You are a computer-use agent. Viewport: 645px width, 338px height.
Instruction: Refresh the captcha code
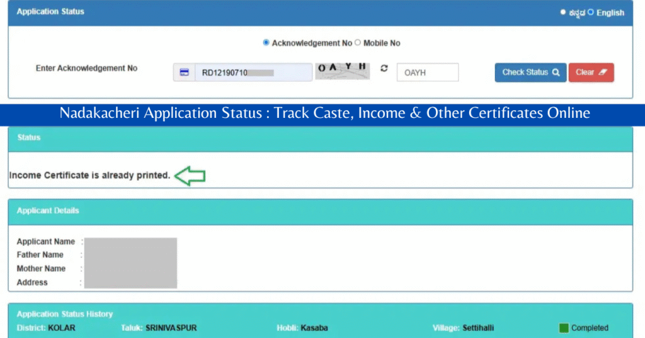384,68
